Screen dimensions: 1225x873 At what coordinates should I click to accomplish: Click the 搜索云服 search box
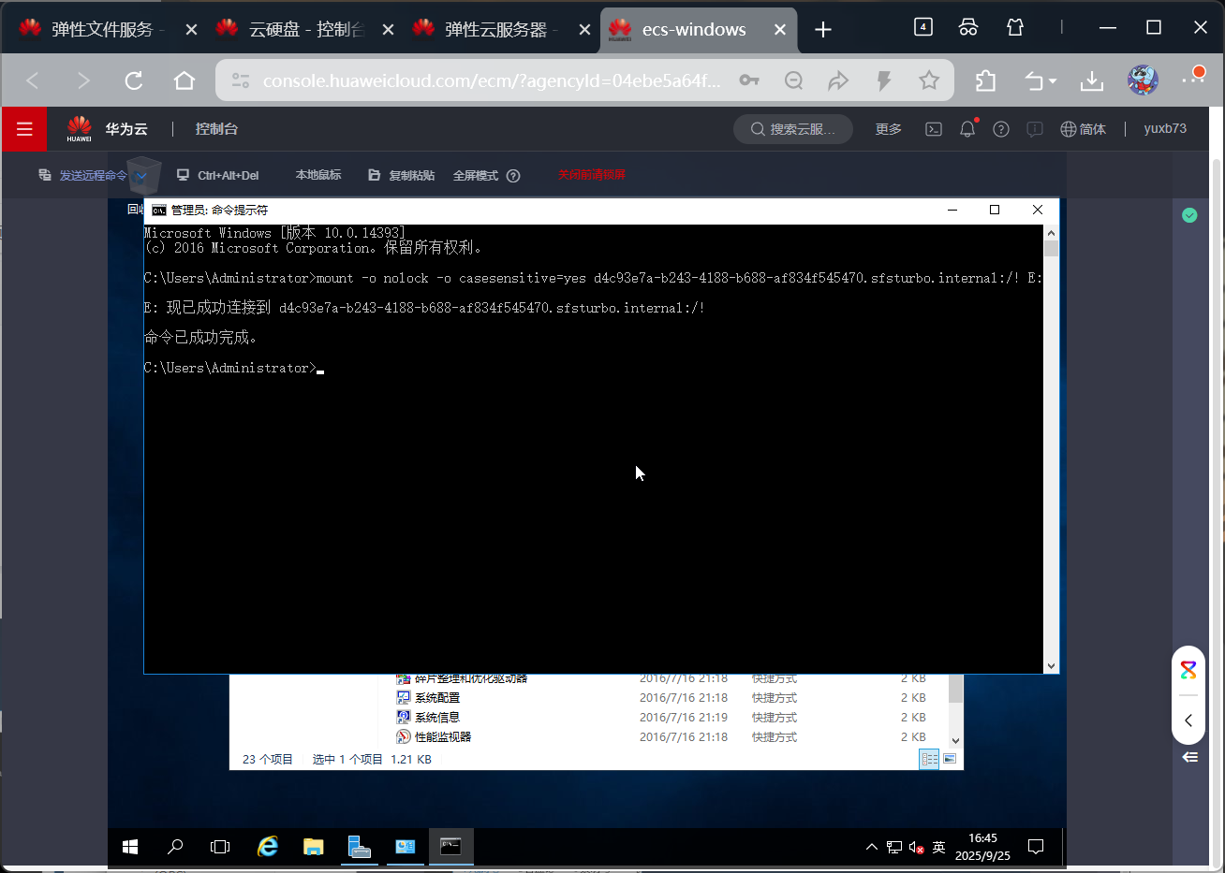(793, 129)
